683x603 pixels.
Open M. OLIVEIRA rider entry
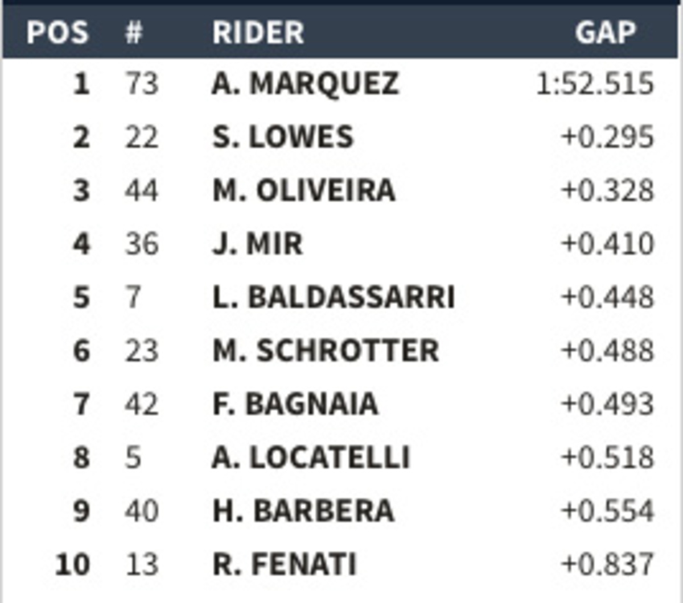(304, 190)
